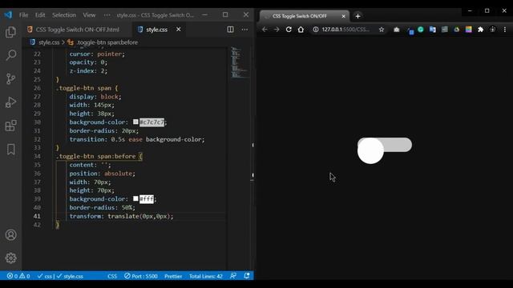Viewport: 513px width, 288px height.
Task: Open the #c7c7c7 color swatch picker
Action: (135, 122)
